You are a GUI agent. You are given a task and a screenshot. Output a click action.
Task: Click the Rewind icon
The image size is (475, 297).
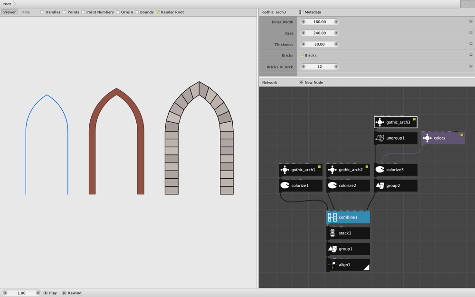click(x=64, y=293)
